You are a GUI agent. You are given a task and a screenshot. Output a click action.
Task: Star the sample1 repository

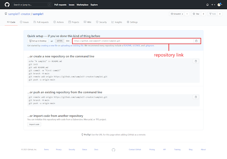point(196,14)
